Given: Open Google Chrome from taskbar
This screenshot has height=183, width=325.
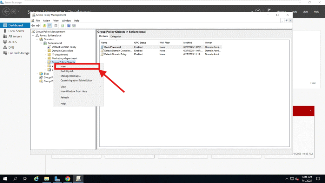Looking at the screenshot, I should point(68,179).
